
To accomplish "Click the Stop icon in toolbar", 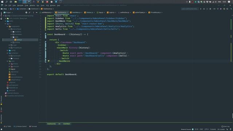I will [210, 9].
